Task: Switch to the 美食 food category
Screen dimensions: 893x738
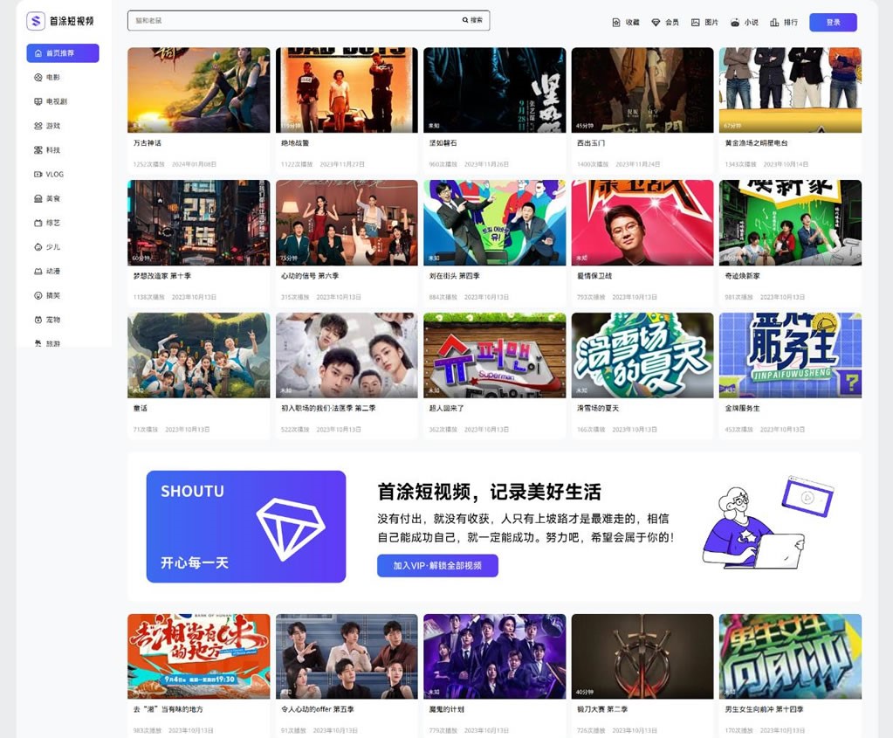Action: (x=52, y=199)
